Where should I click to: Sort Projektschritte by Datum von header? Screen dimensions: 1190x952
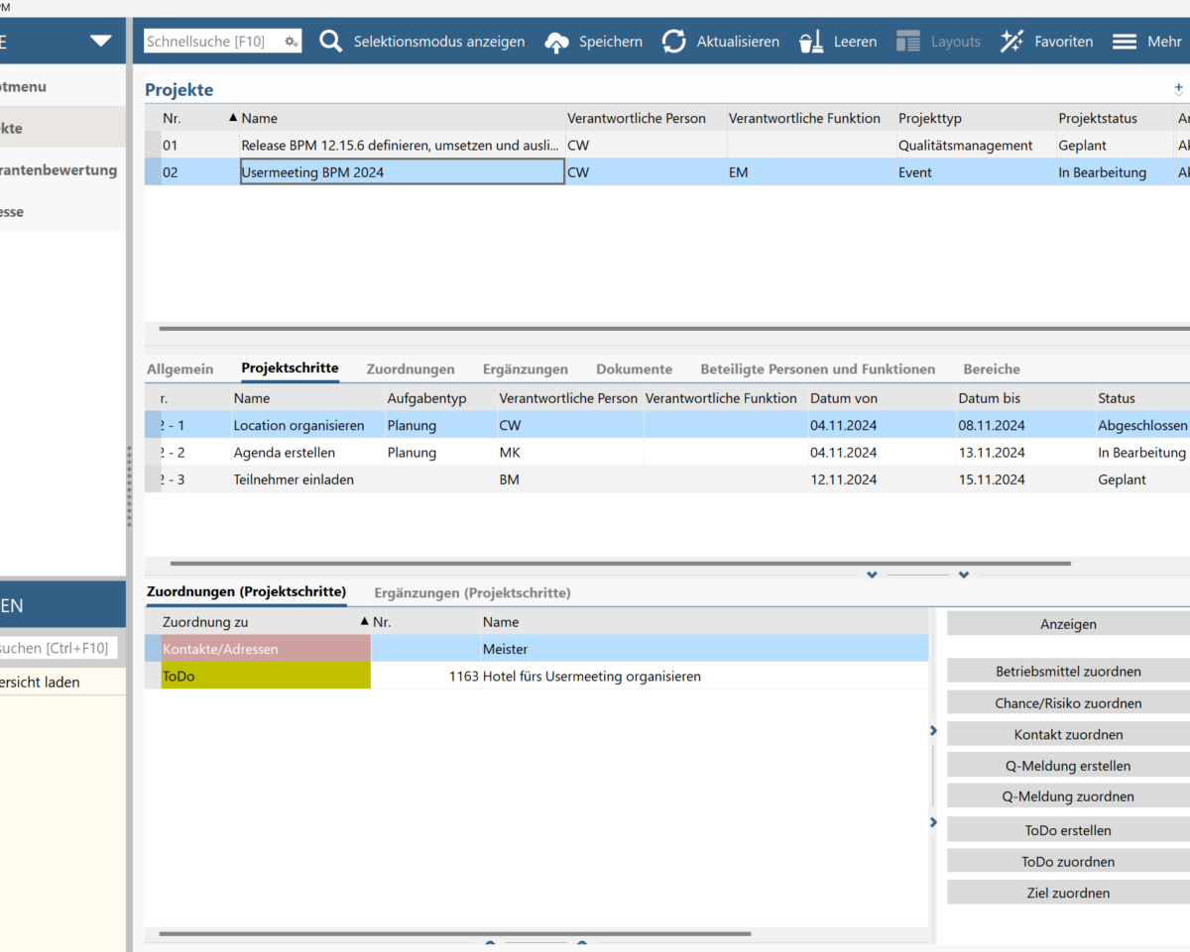click(x=882, y=398)
